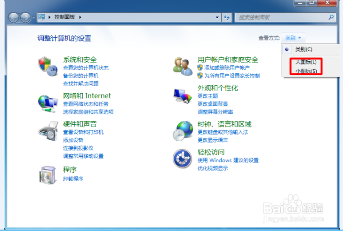Click 备份您的计算机 link
Image resolution: width=343 pixels, height=231 pixels.
(81, 76)
